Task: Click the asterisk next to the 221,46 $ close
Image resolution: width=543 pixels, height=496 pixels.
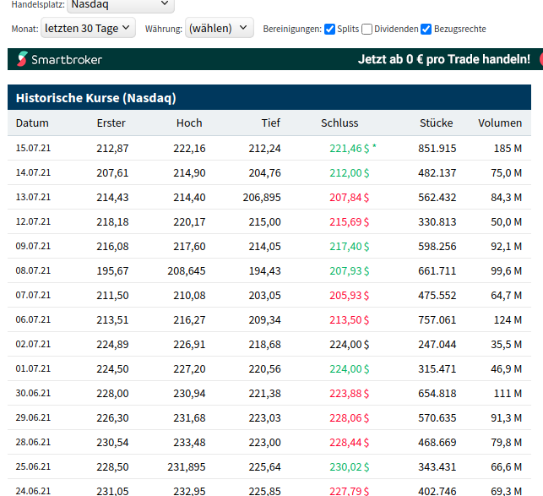Action: [x=374, y=147]
